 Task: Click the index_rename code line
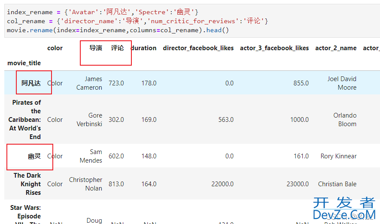[103, 12]
